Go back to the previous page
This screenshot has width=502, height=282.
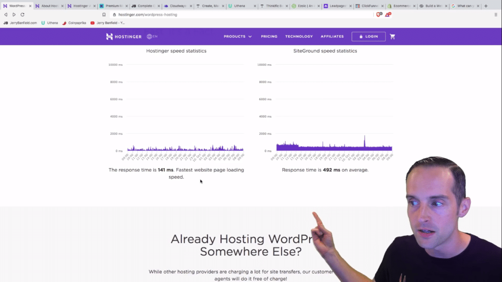tap(6, 15)
